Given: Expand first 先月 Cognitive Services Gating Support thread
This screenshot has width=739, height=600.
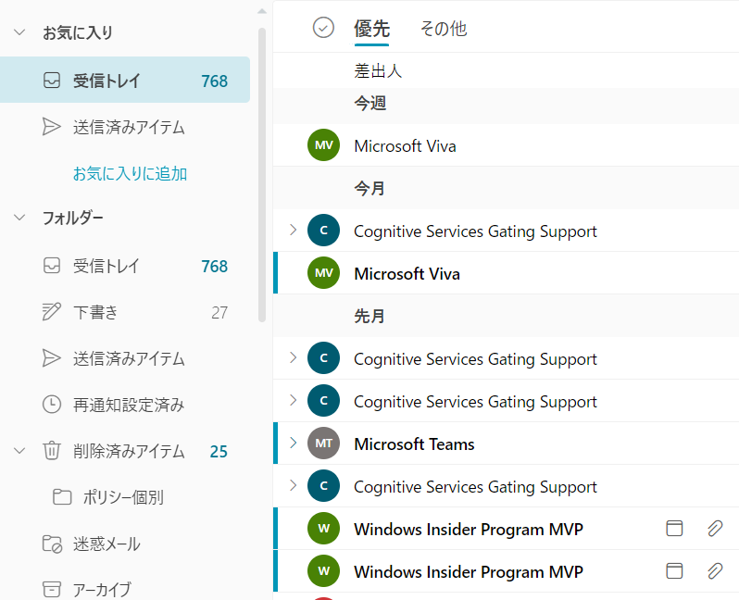Looking at the screenshot, I should (x=294, y=357).
